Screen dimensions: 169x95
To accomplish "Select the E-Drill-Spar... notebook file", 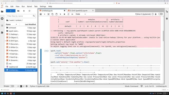I will [x=21, y=41].
